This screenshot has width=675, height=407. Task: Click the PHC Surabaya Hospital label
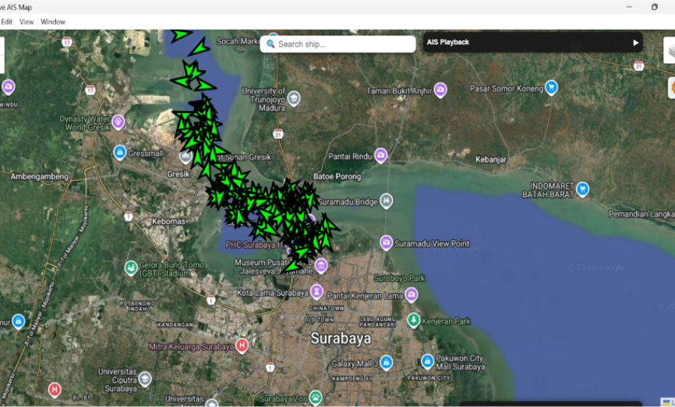[x=254, y=245]
